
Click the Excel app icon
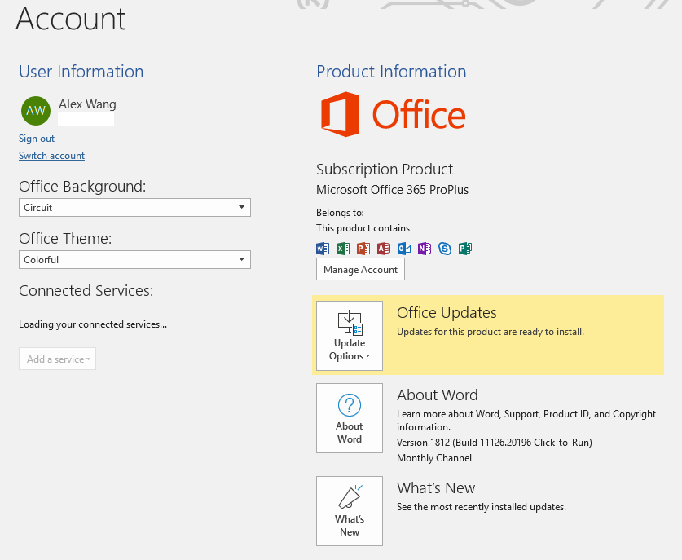[343, 249]
